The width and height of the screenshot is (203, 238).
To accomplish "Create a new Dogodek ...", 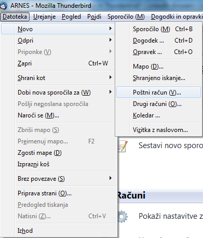I will tap(158, 41).
